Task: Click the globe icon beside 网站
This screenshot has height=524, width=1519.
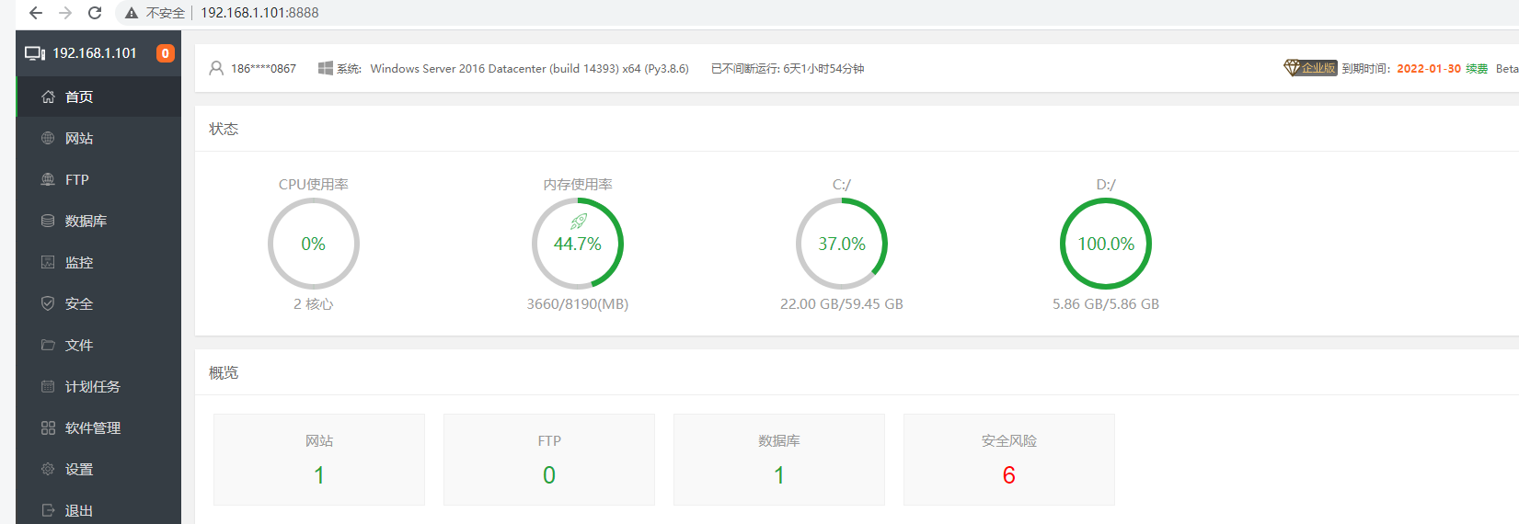Action: point(48,138)
